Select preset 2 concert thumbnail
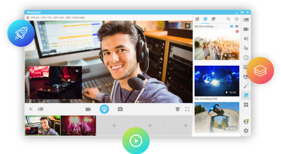The width and height of the screenshot is (281, 154). pos(78,125)
